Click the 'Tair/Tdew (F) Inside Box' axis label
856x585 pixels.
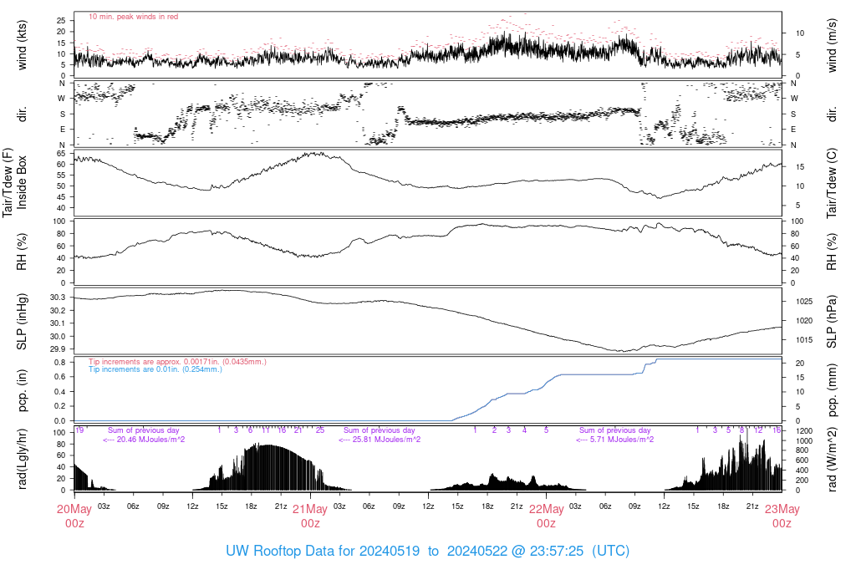pyautogui.click(x=15, y=182)
